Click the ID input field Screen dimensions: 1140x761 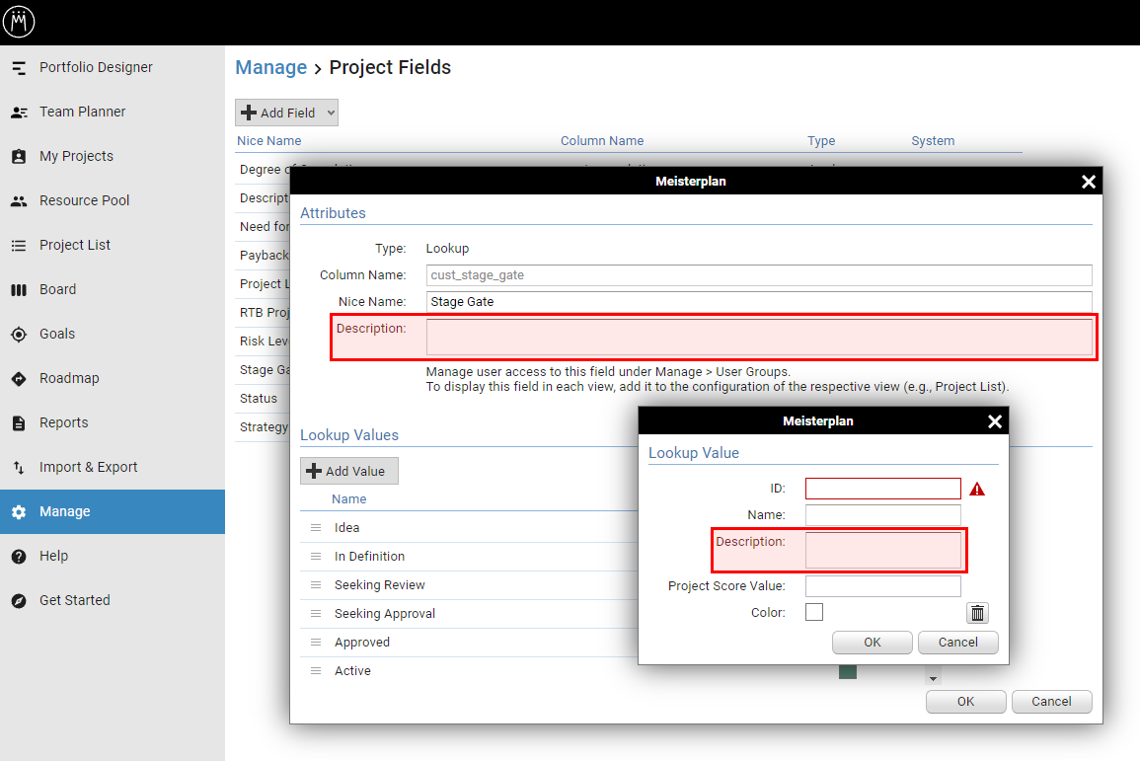[882, 489]
